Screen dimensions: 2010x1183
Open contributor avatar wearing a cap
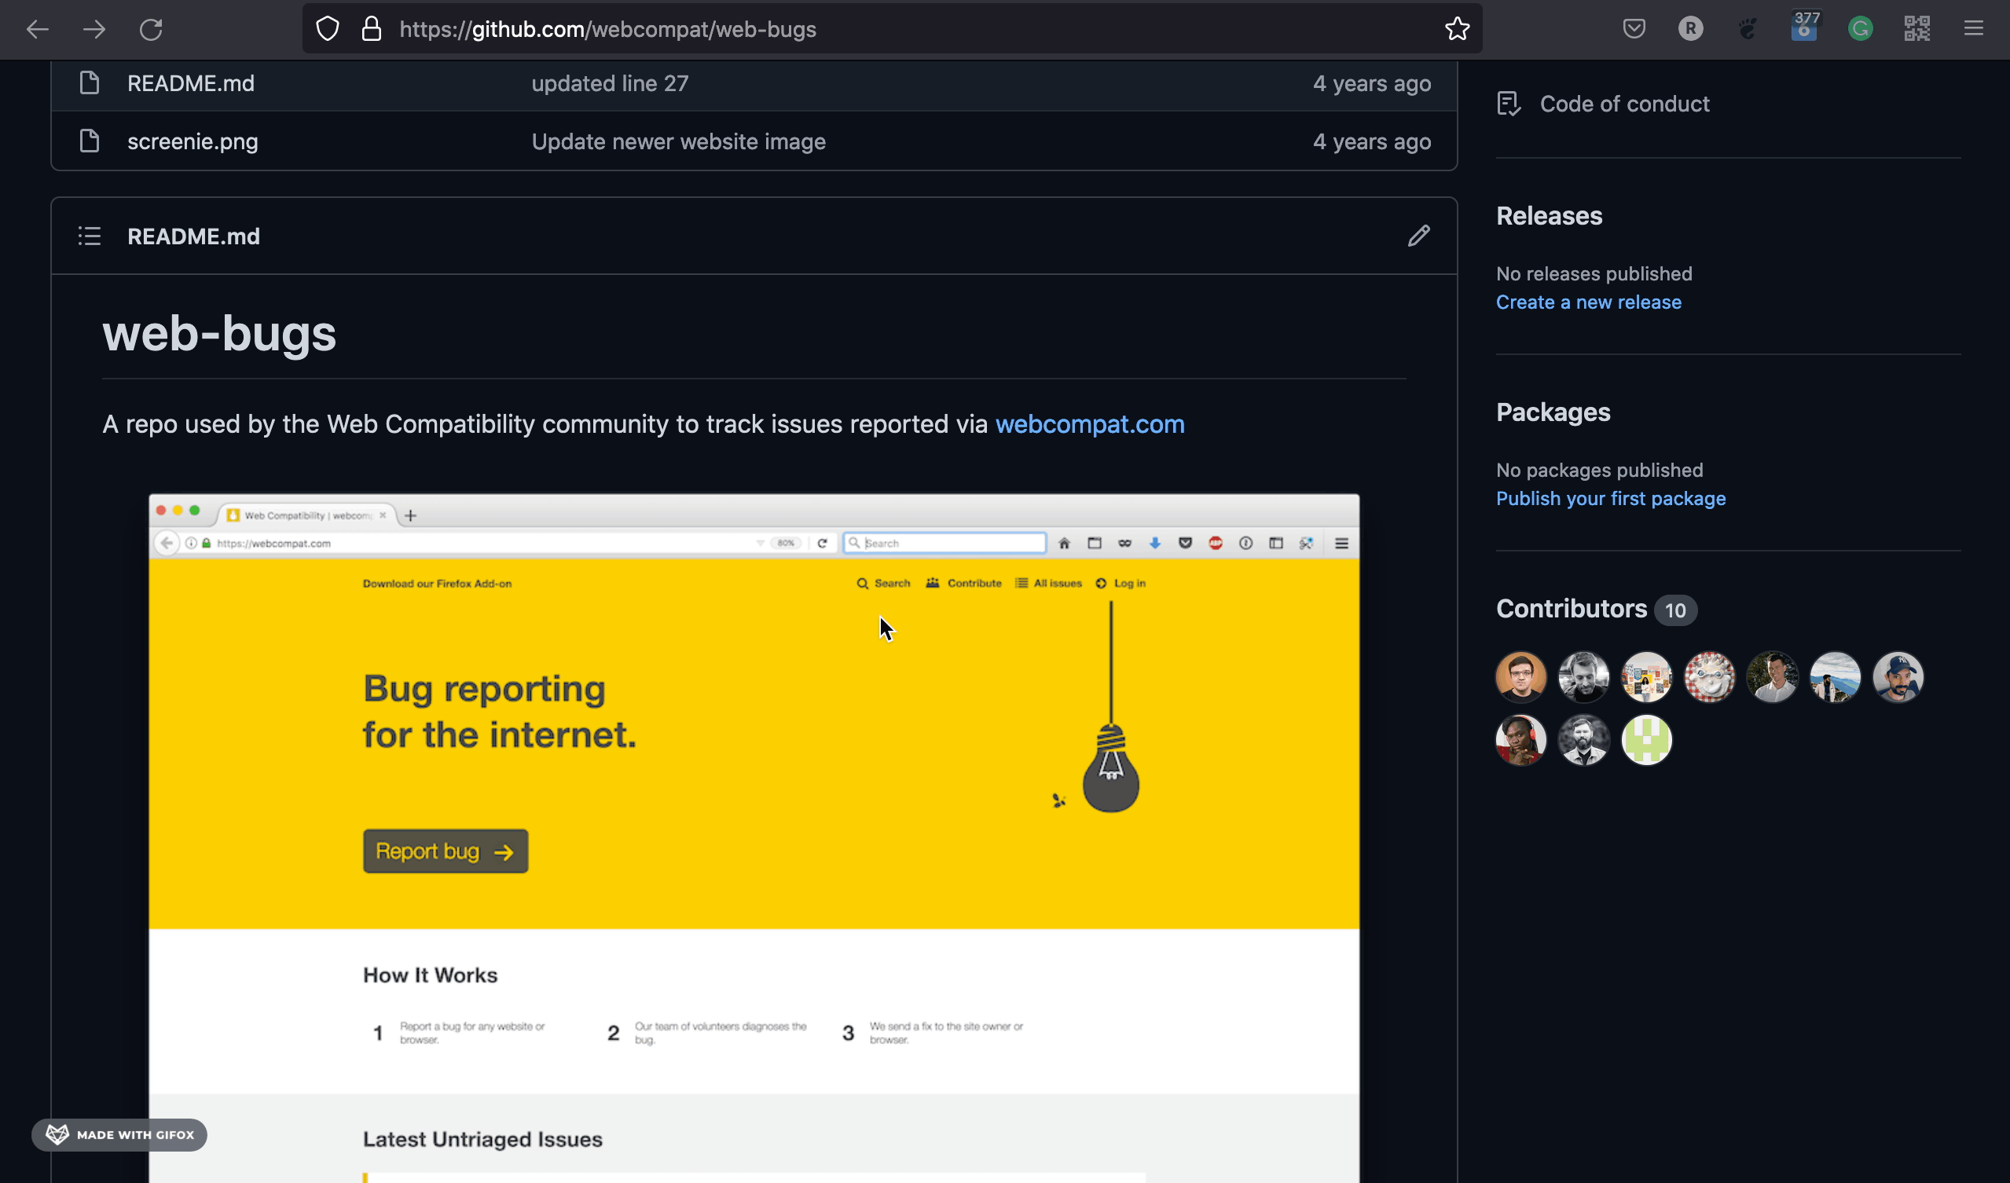click(x=1897, y=677)
